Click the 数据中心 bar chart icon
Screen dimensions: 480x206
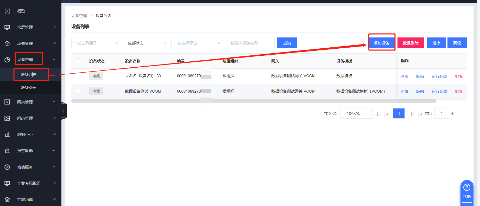tap(7, 134)
